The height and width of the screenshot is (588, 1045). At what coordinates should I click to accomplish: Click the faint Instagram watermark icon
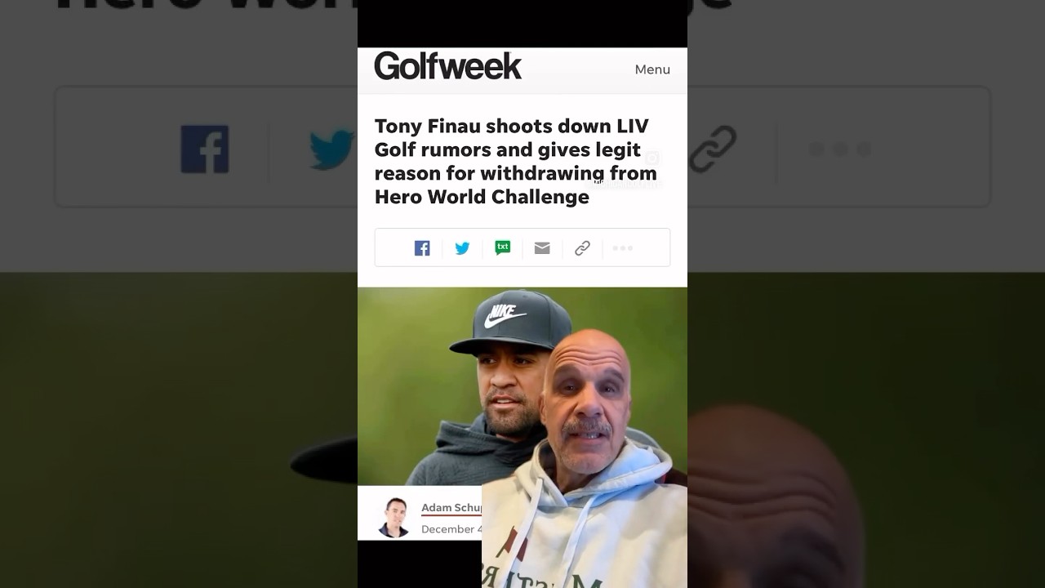(x=651, y=158)
